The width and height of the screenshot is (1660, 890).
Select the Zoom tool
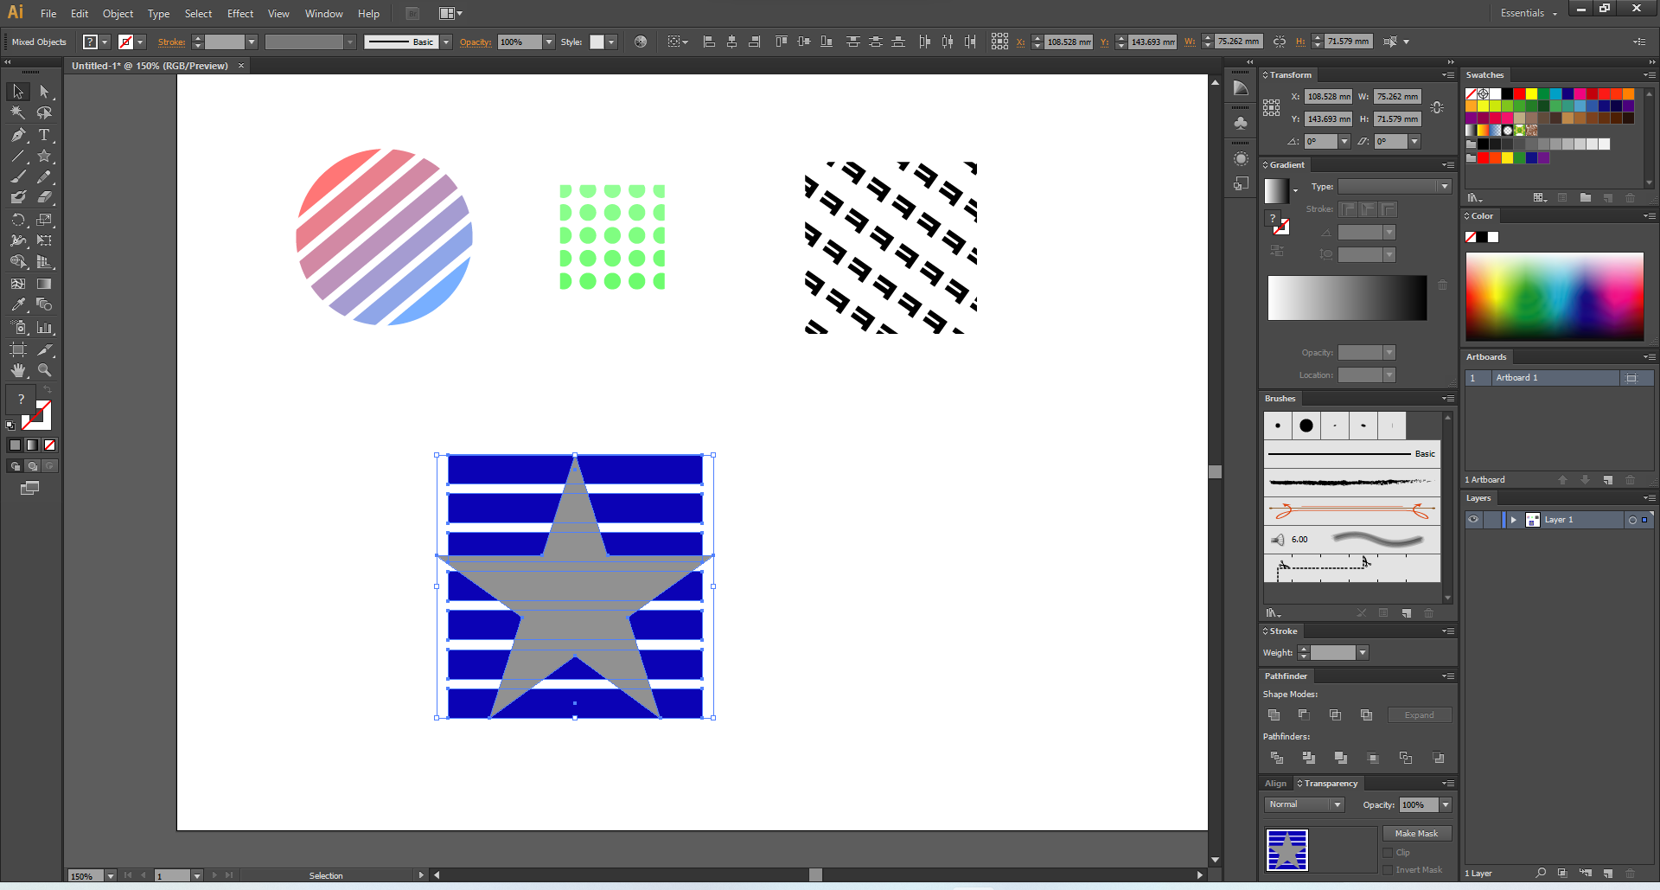[x=44, y=370]
